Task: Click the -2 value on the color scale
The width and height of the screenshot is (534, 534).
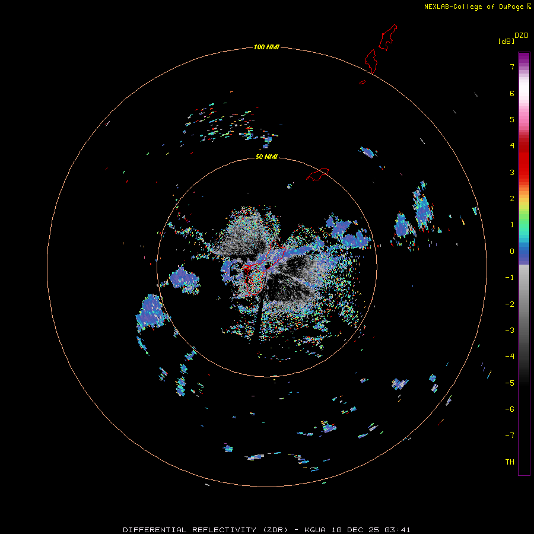Action: tap(510, 304)
